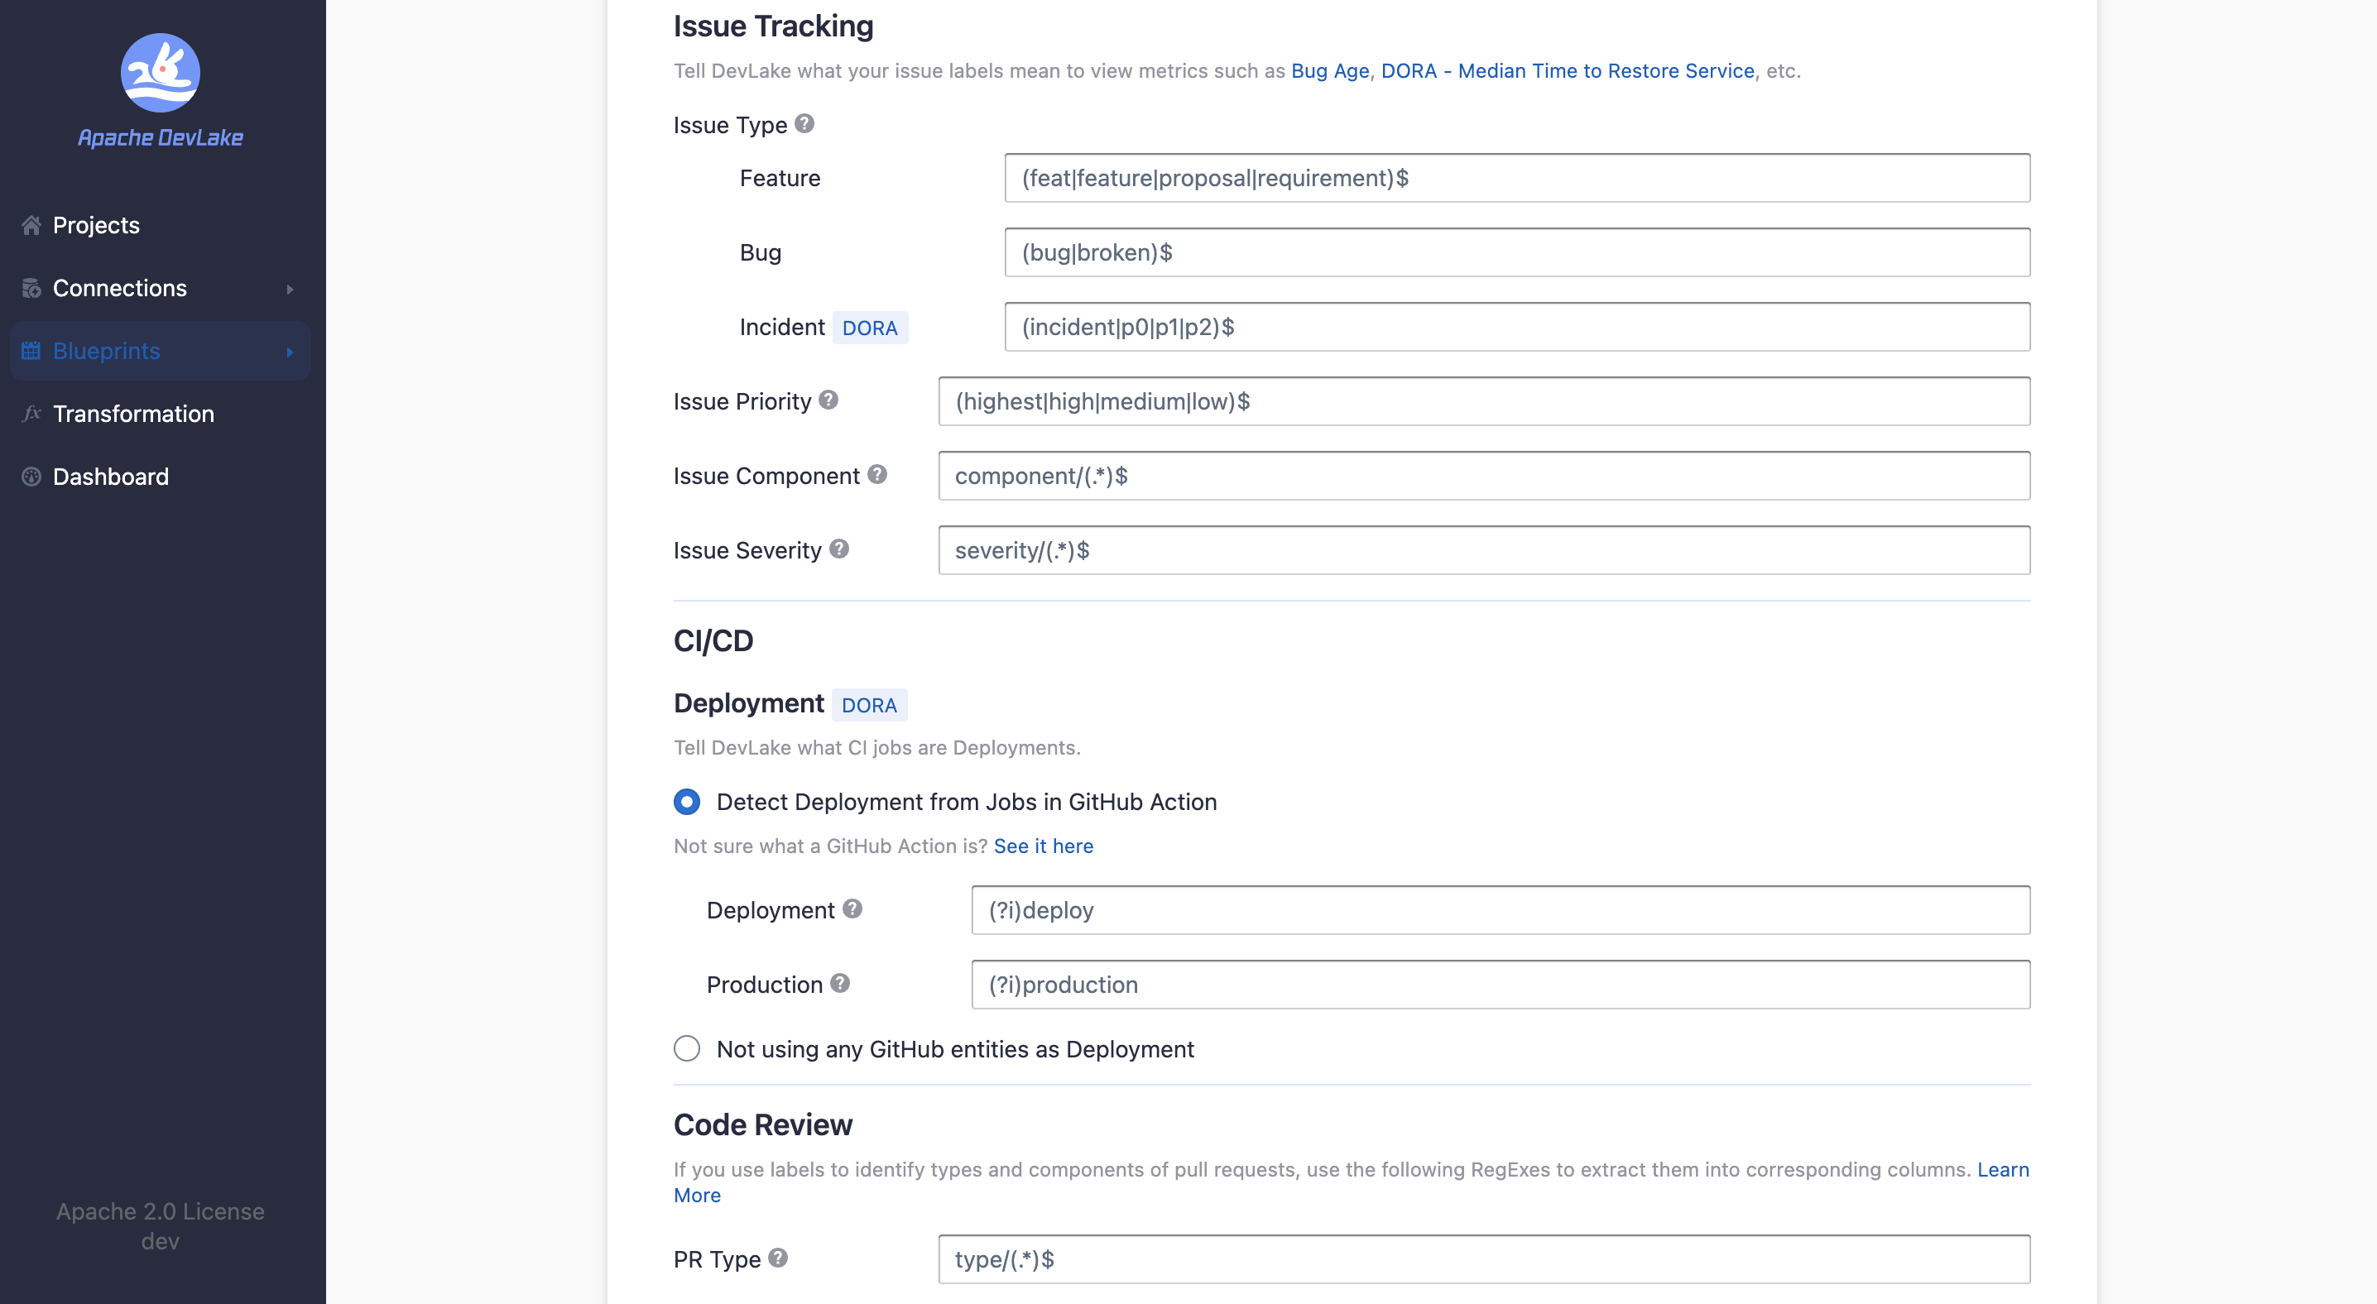
Task: Click the PR Type help question mark
Action: click(777, 1258)
